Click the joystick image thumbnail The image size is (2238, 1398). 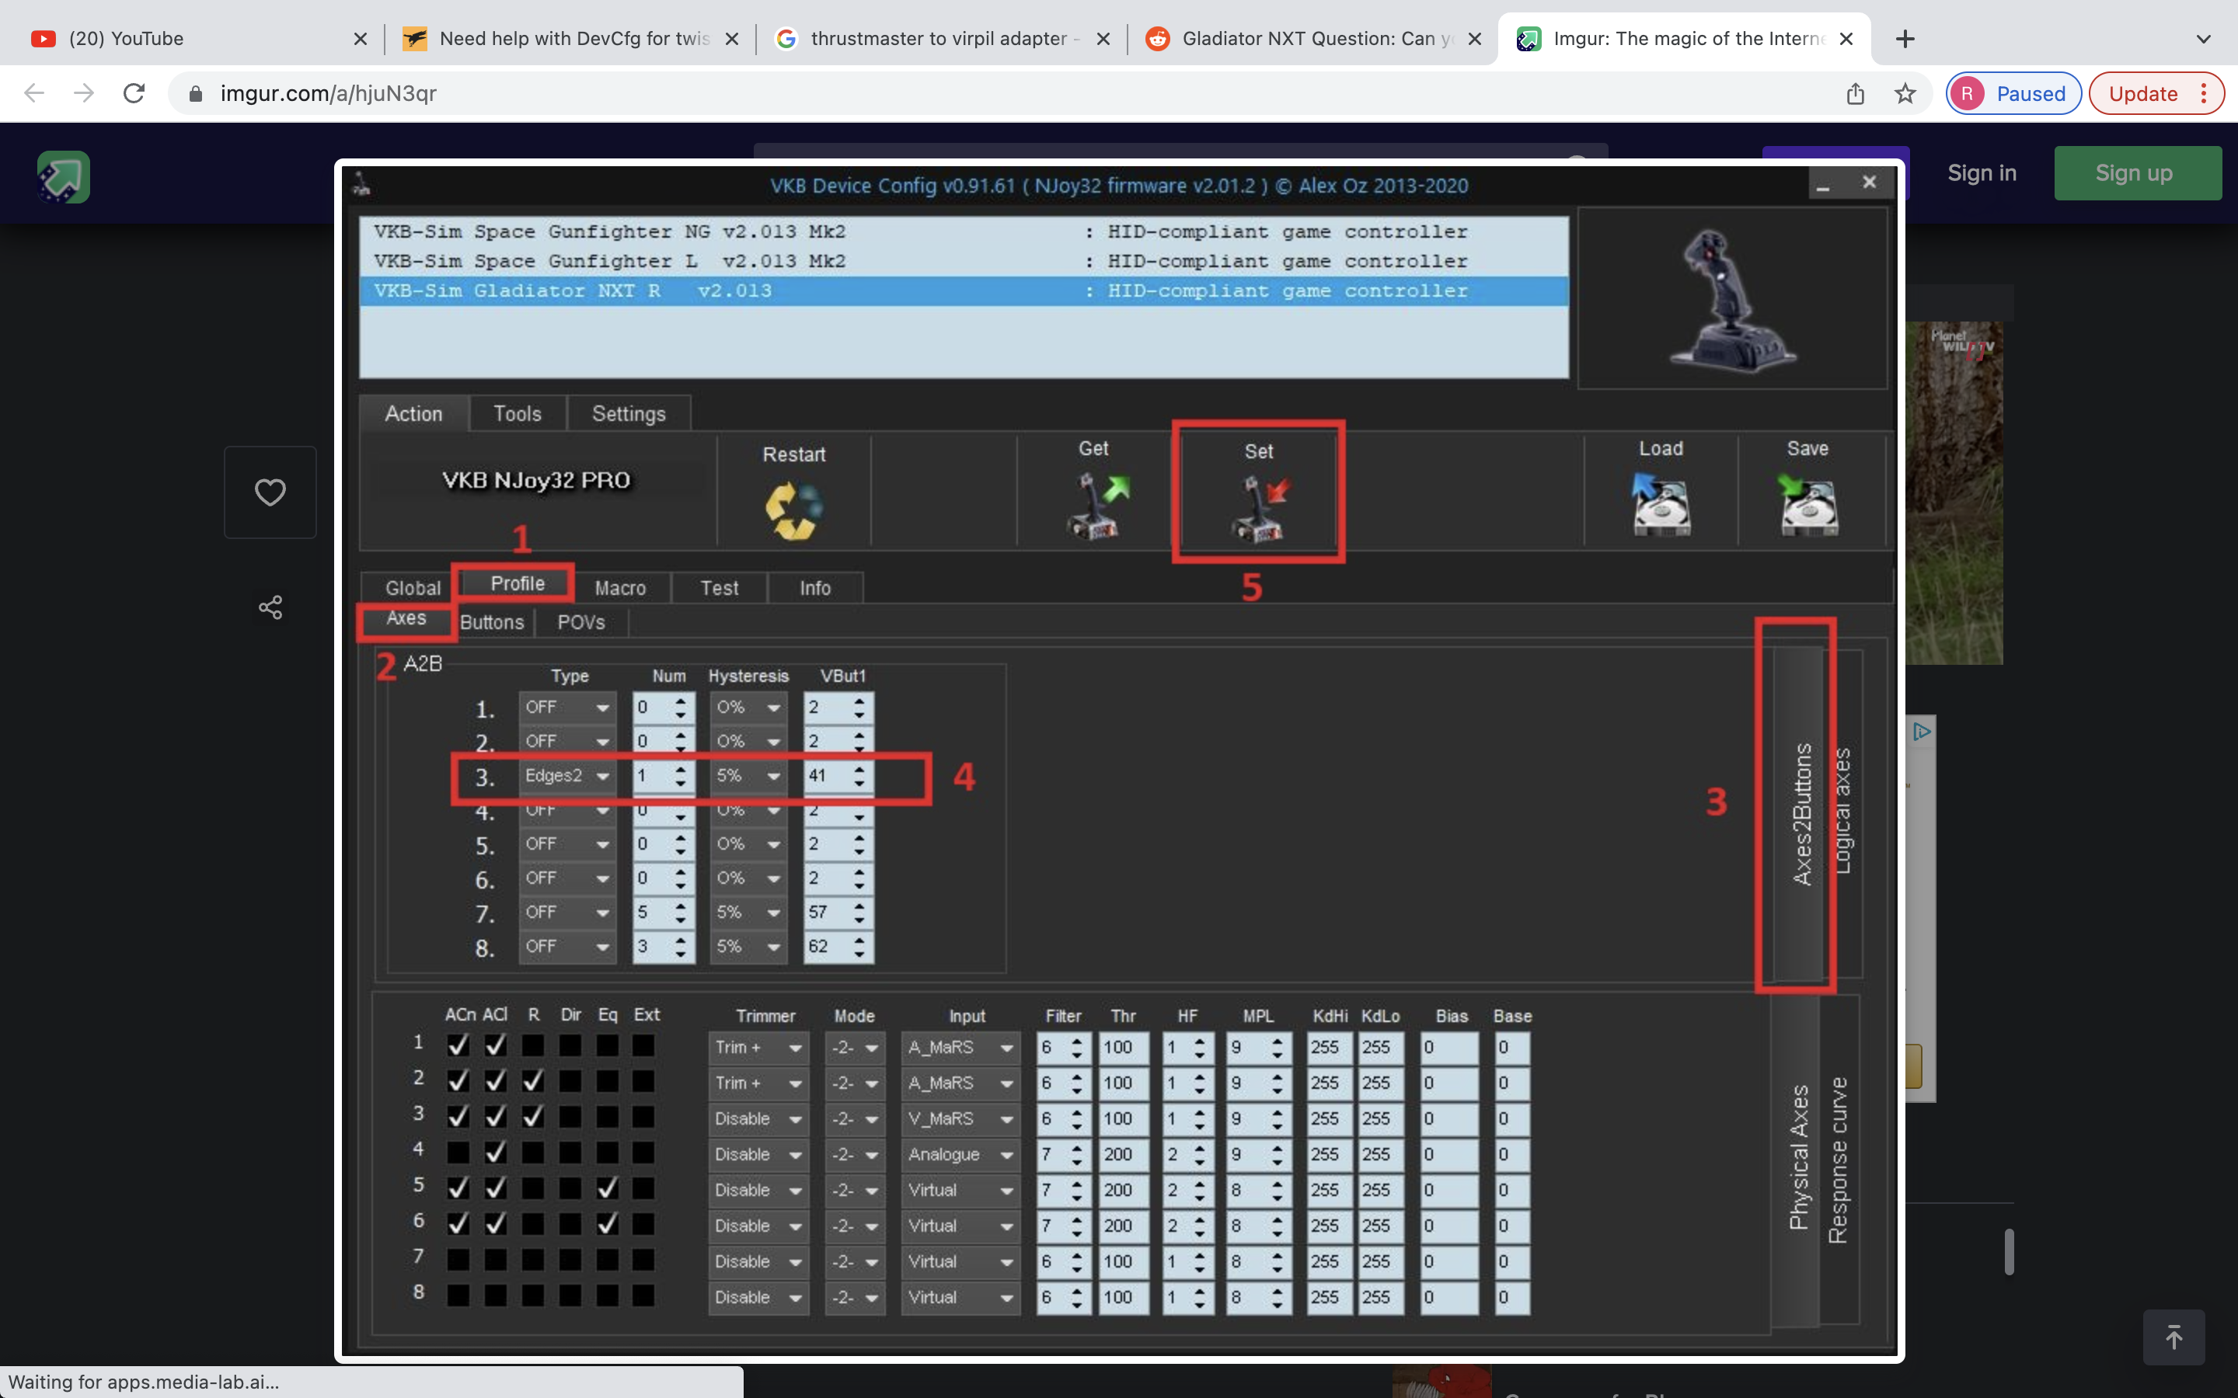tap(1732, 299)
